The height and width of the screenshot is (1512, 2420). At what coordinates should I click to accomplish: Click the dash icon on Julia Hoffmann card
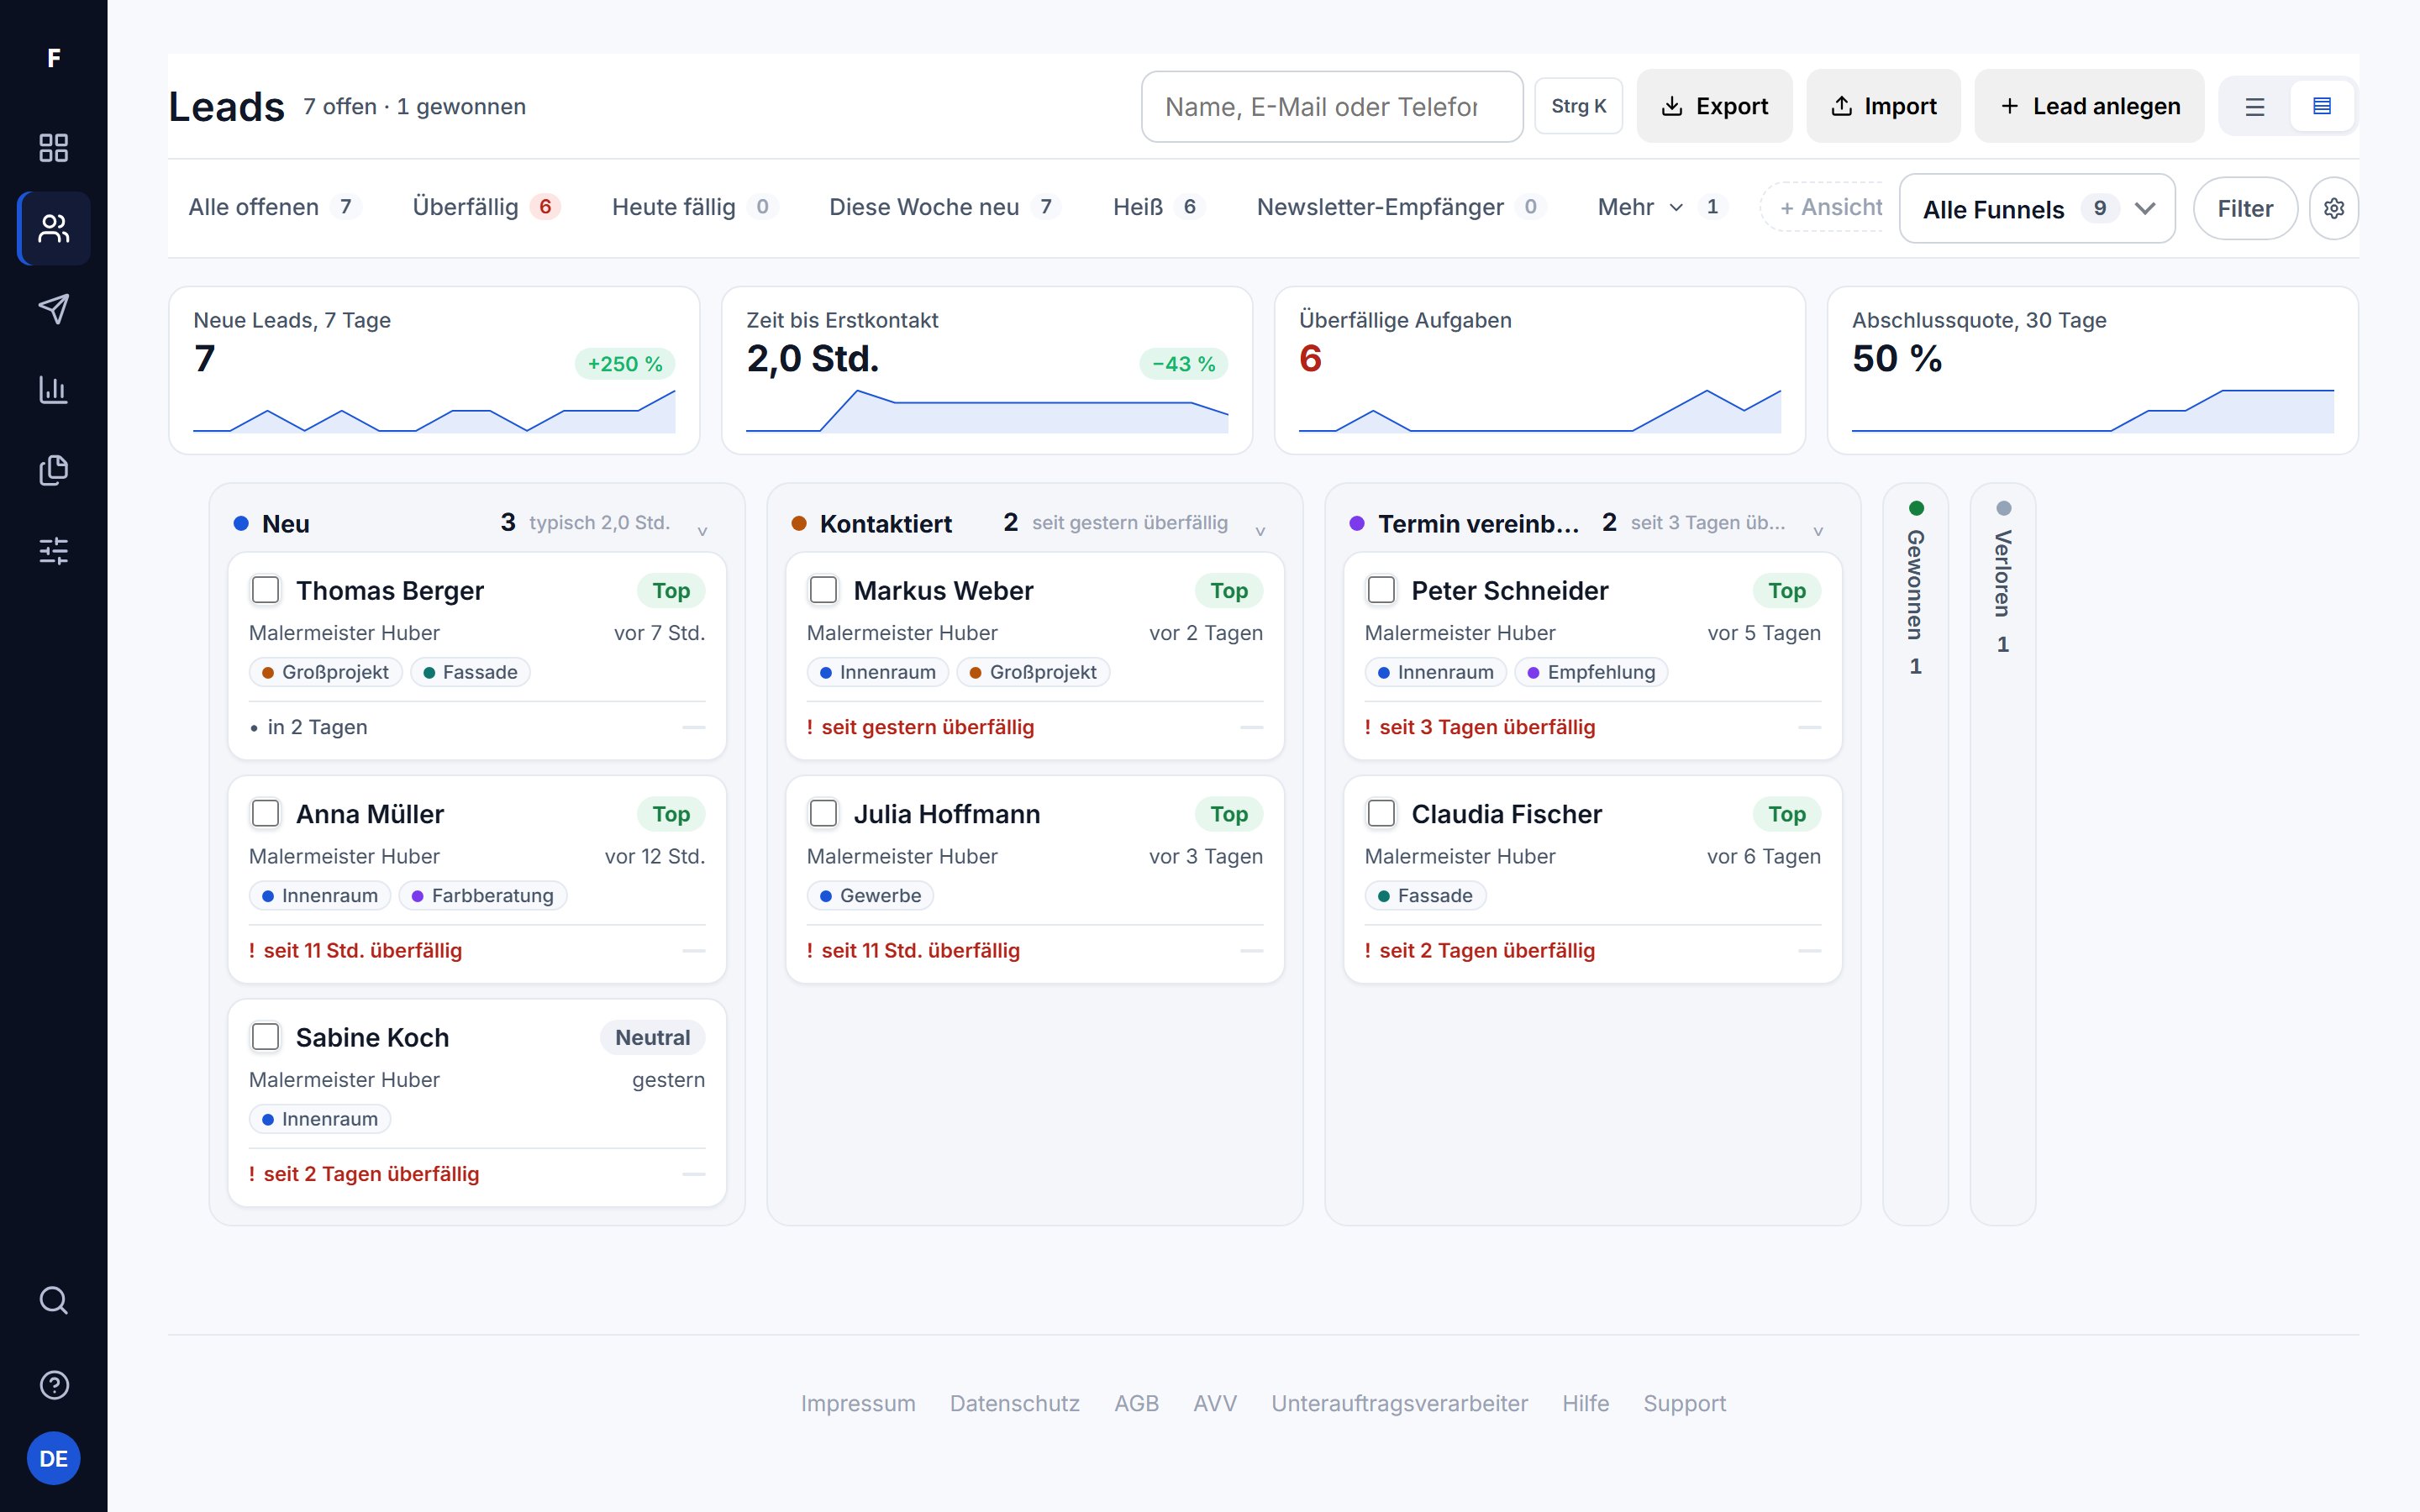(1251, 951)
